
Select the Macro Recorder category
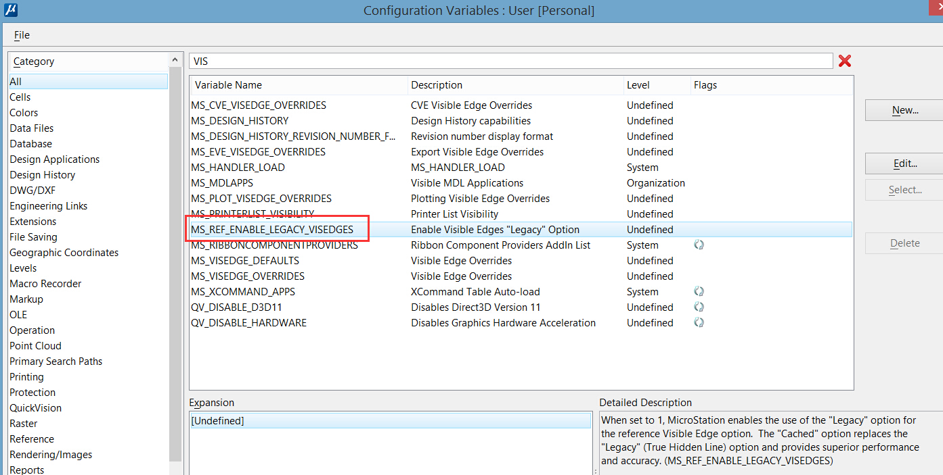pyautogui.click(x=45, y=284)
